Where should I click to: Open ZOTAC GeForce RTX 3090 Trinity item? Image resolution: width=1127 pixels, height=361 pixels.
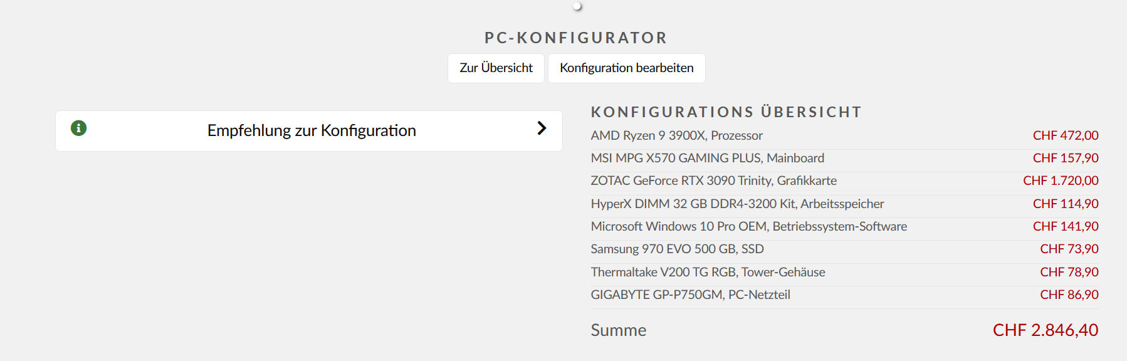click(713, 180)
